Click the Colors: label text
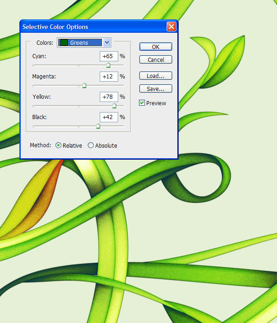The image size is (277, 323). coord(45,43)
